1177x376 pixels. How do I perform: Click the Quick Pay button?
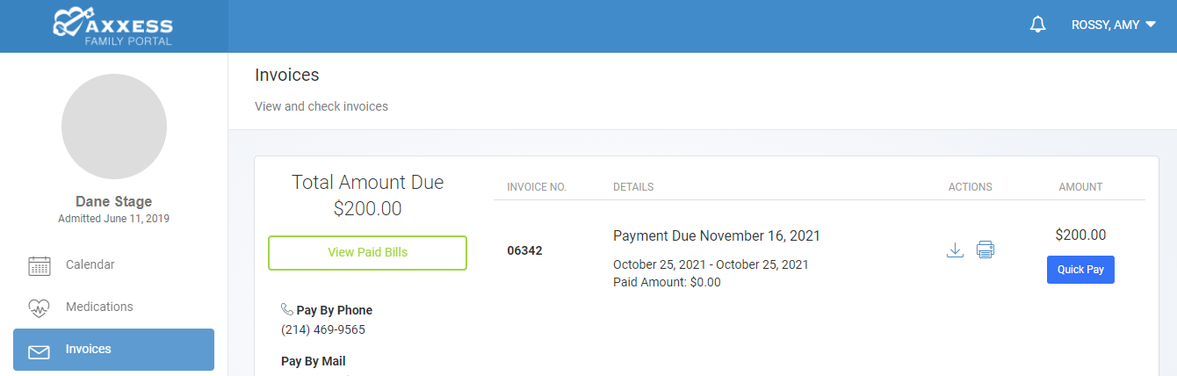(x=1080, y=270)
